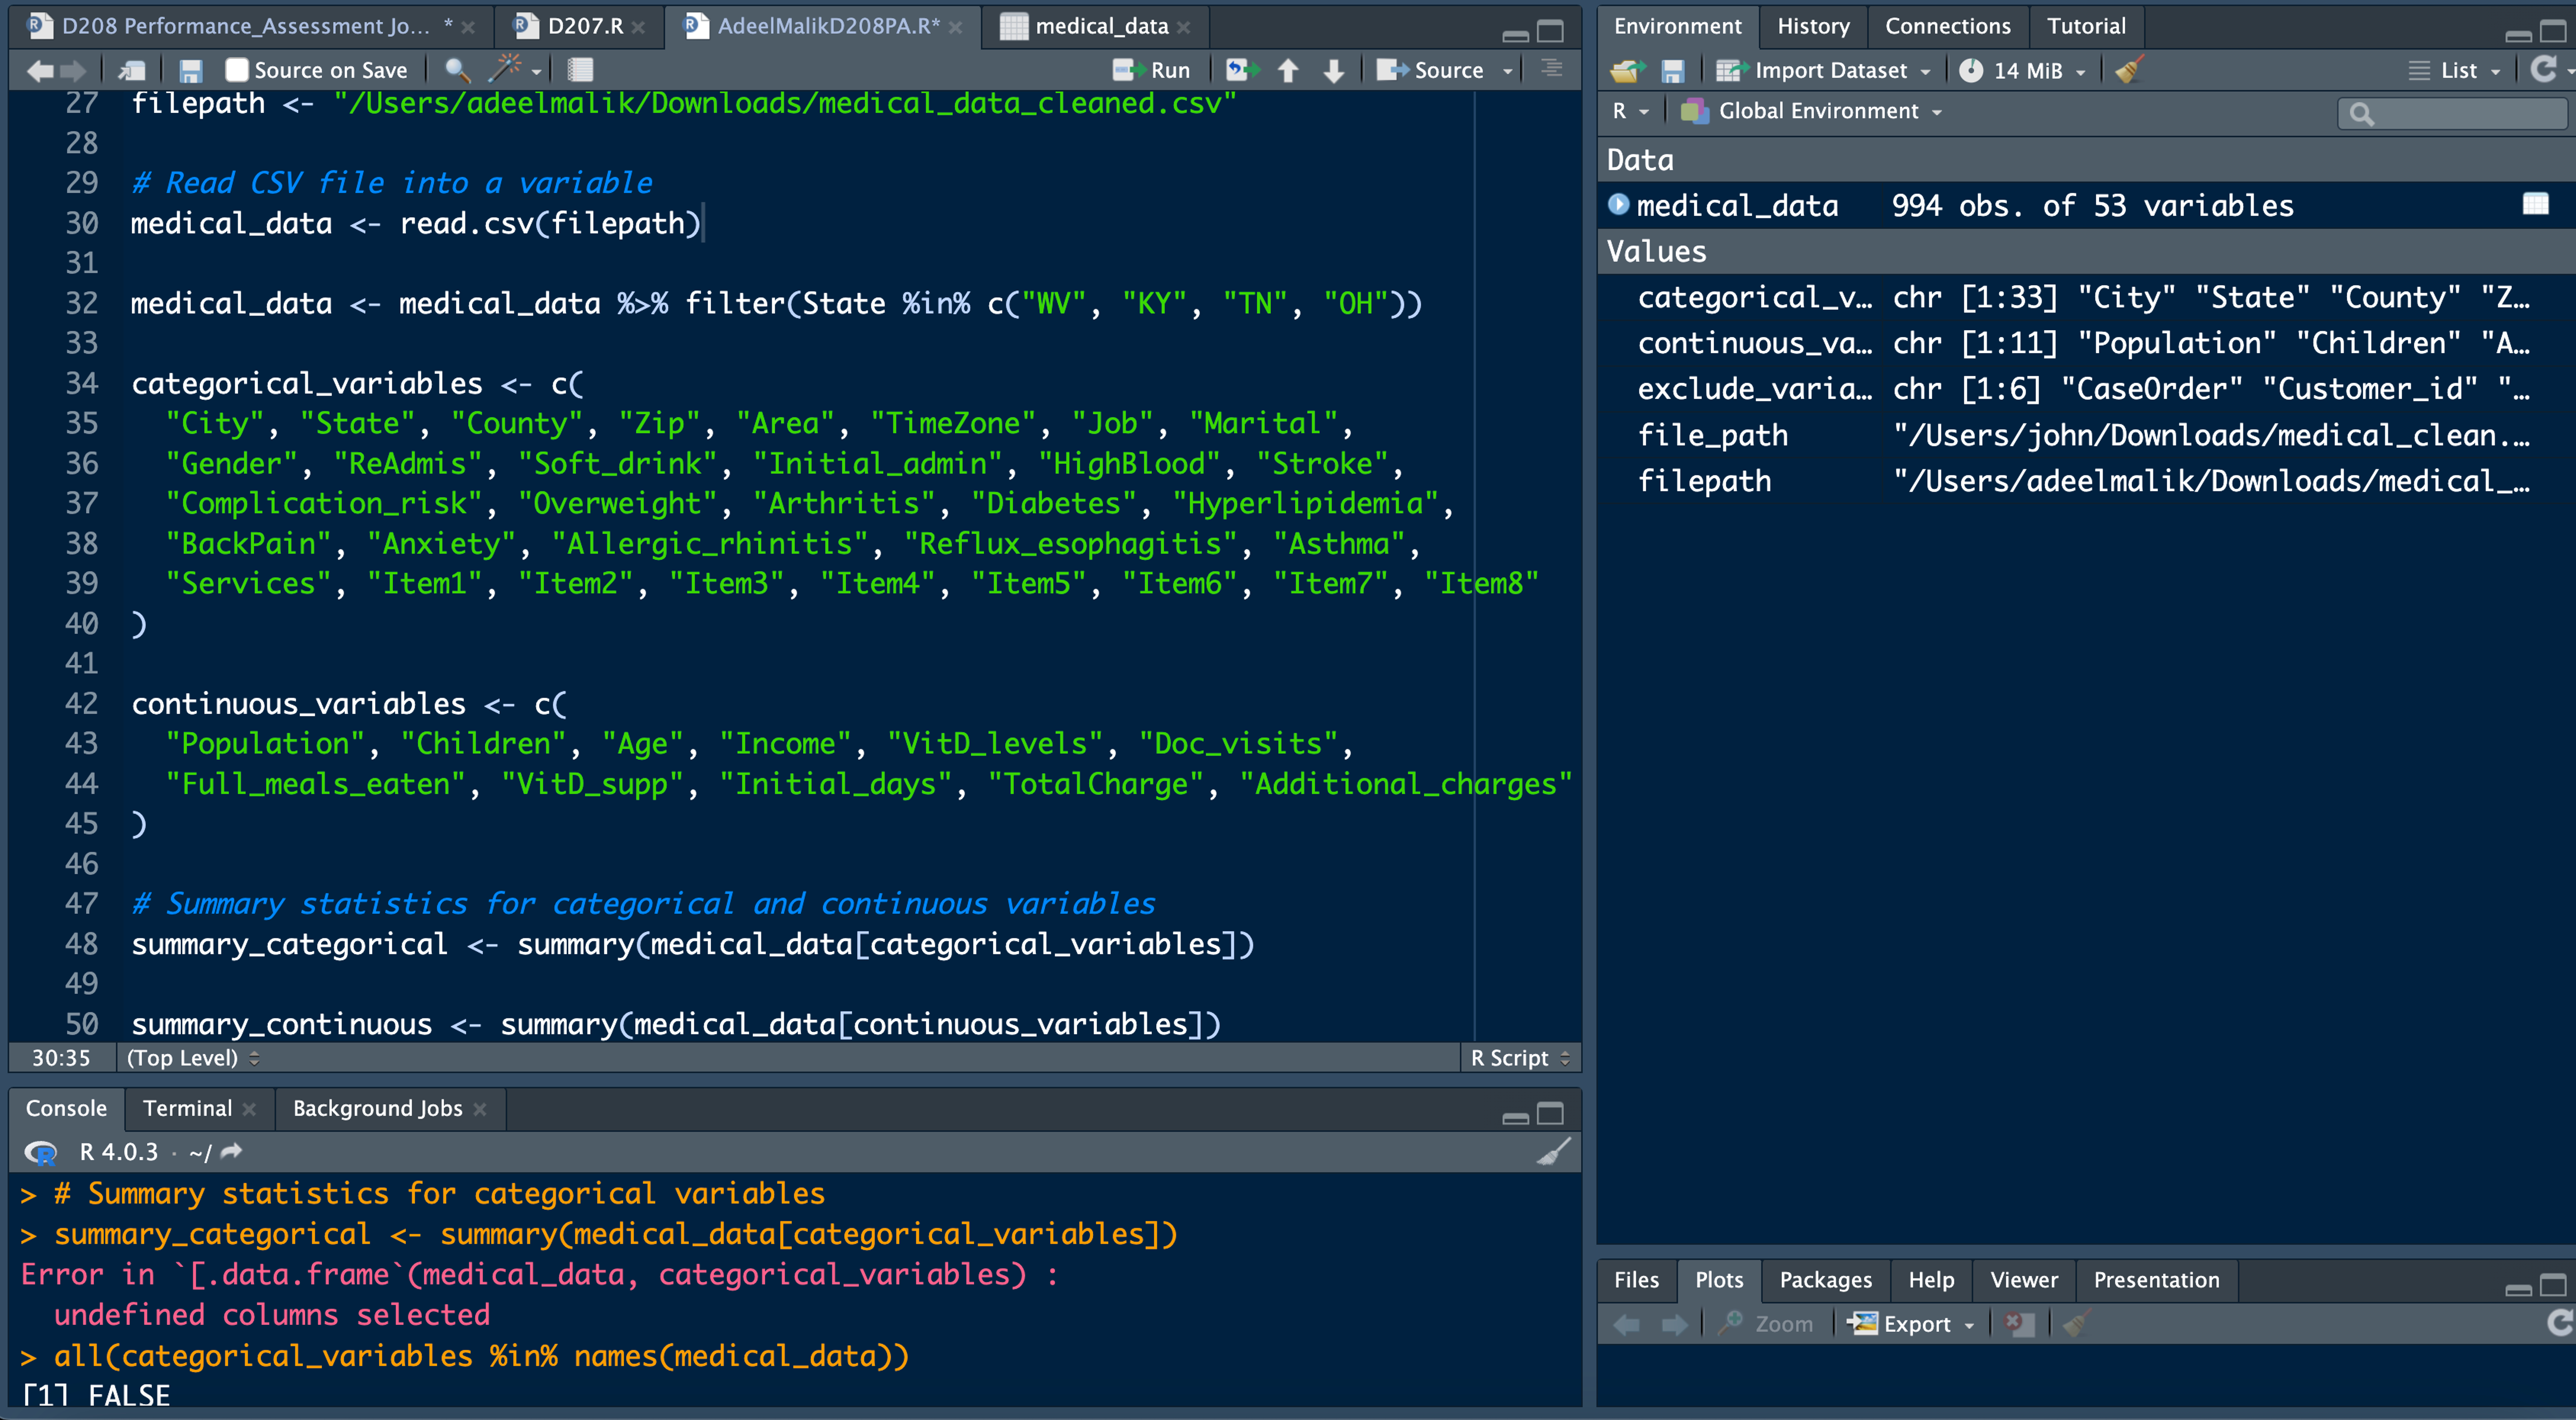2576x1420 pixels.
Task: Click the compile report notebook icon
Action: (580, 70)
